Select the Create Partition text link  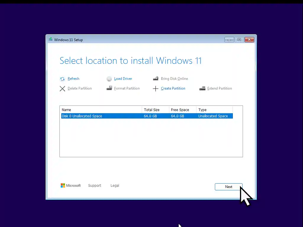tap(173, 88)
